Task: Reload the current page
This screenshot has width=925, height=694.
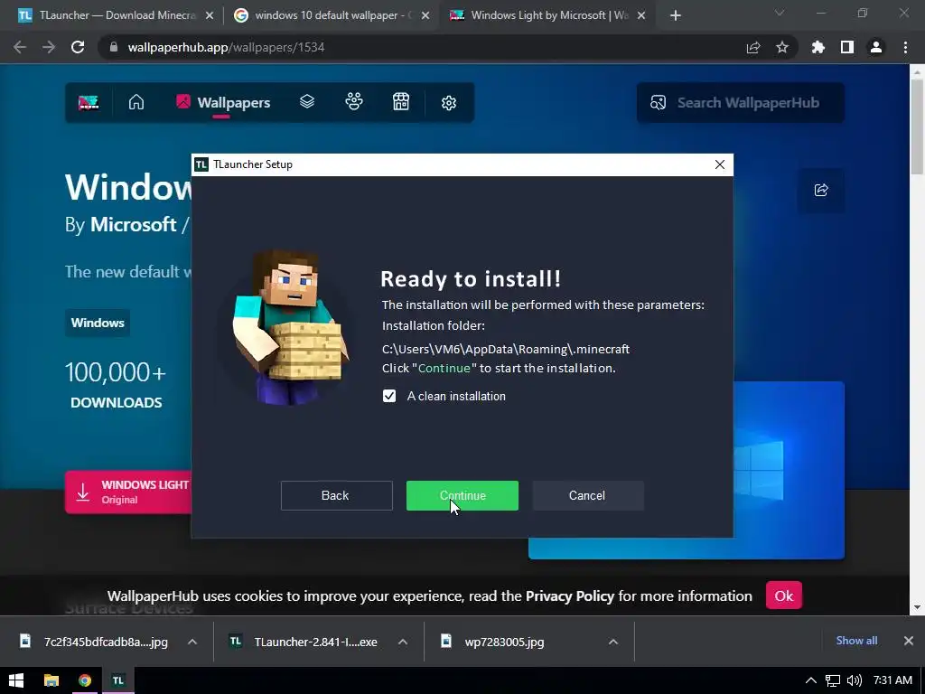Action: [78, 47]
